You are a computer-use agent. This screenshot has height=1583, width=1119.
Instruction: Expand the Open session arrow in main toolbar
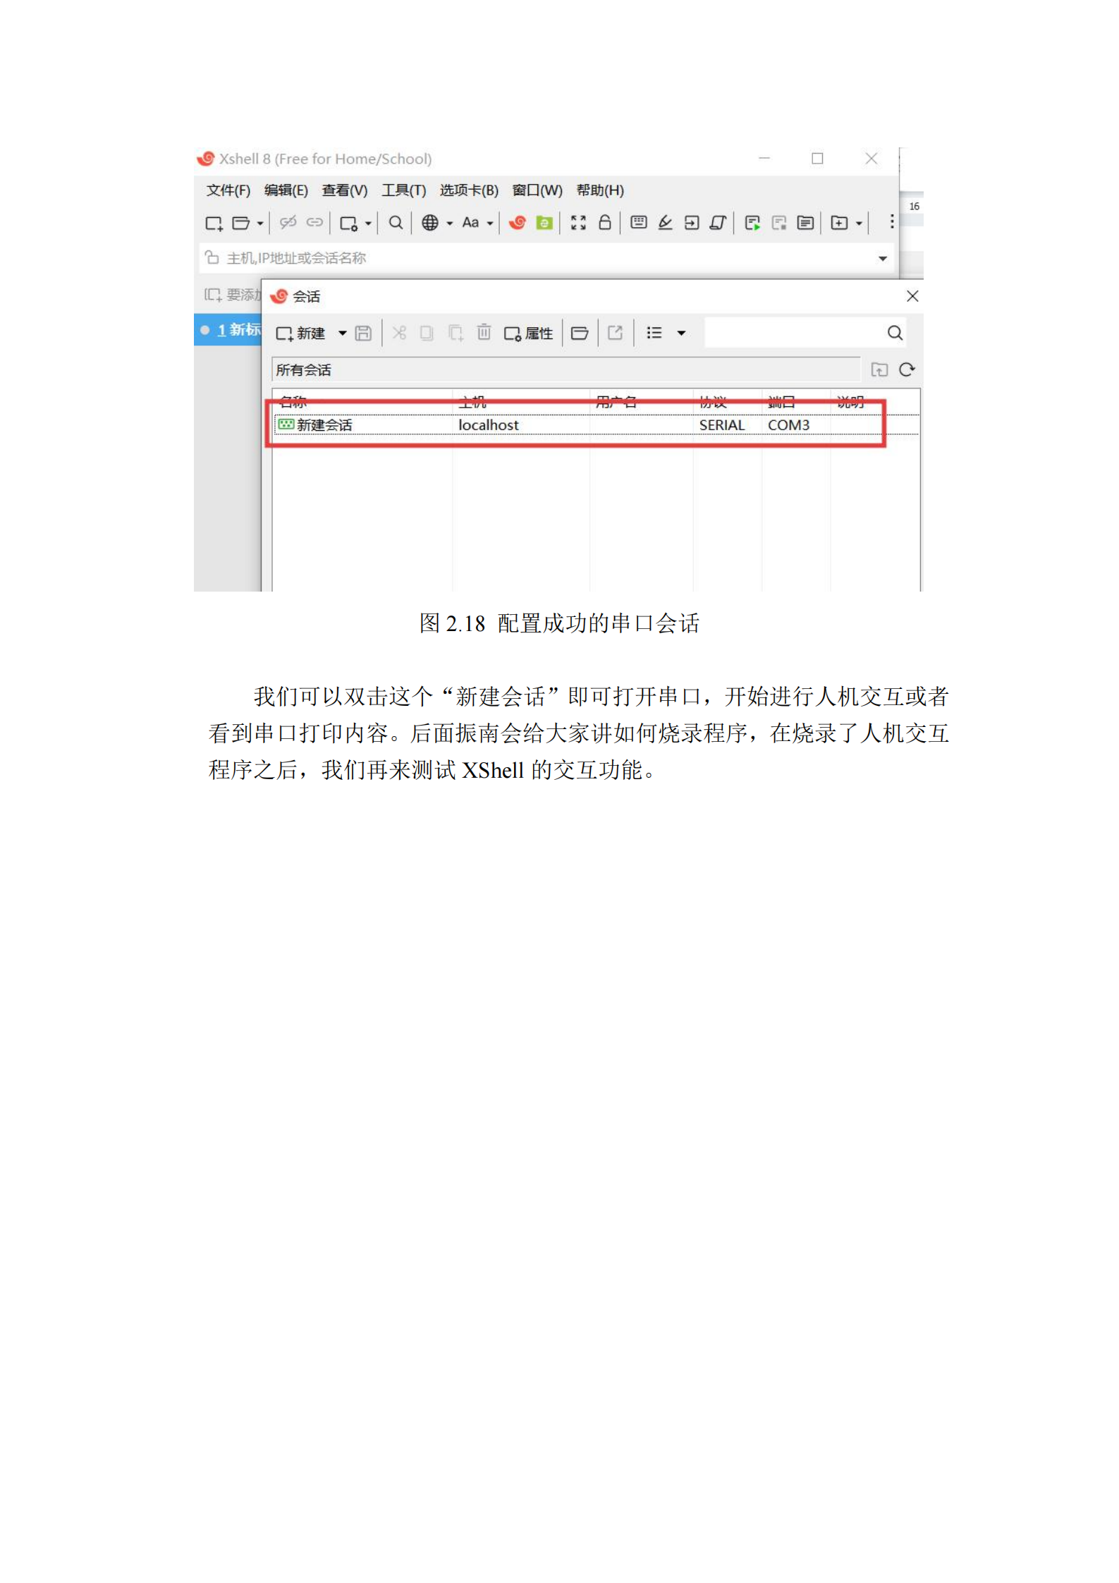260,224
